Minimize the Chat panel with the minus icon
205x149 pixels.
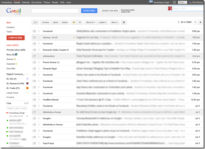(28, 103)
